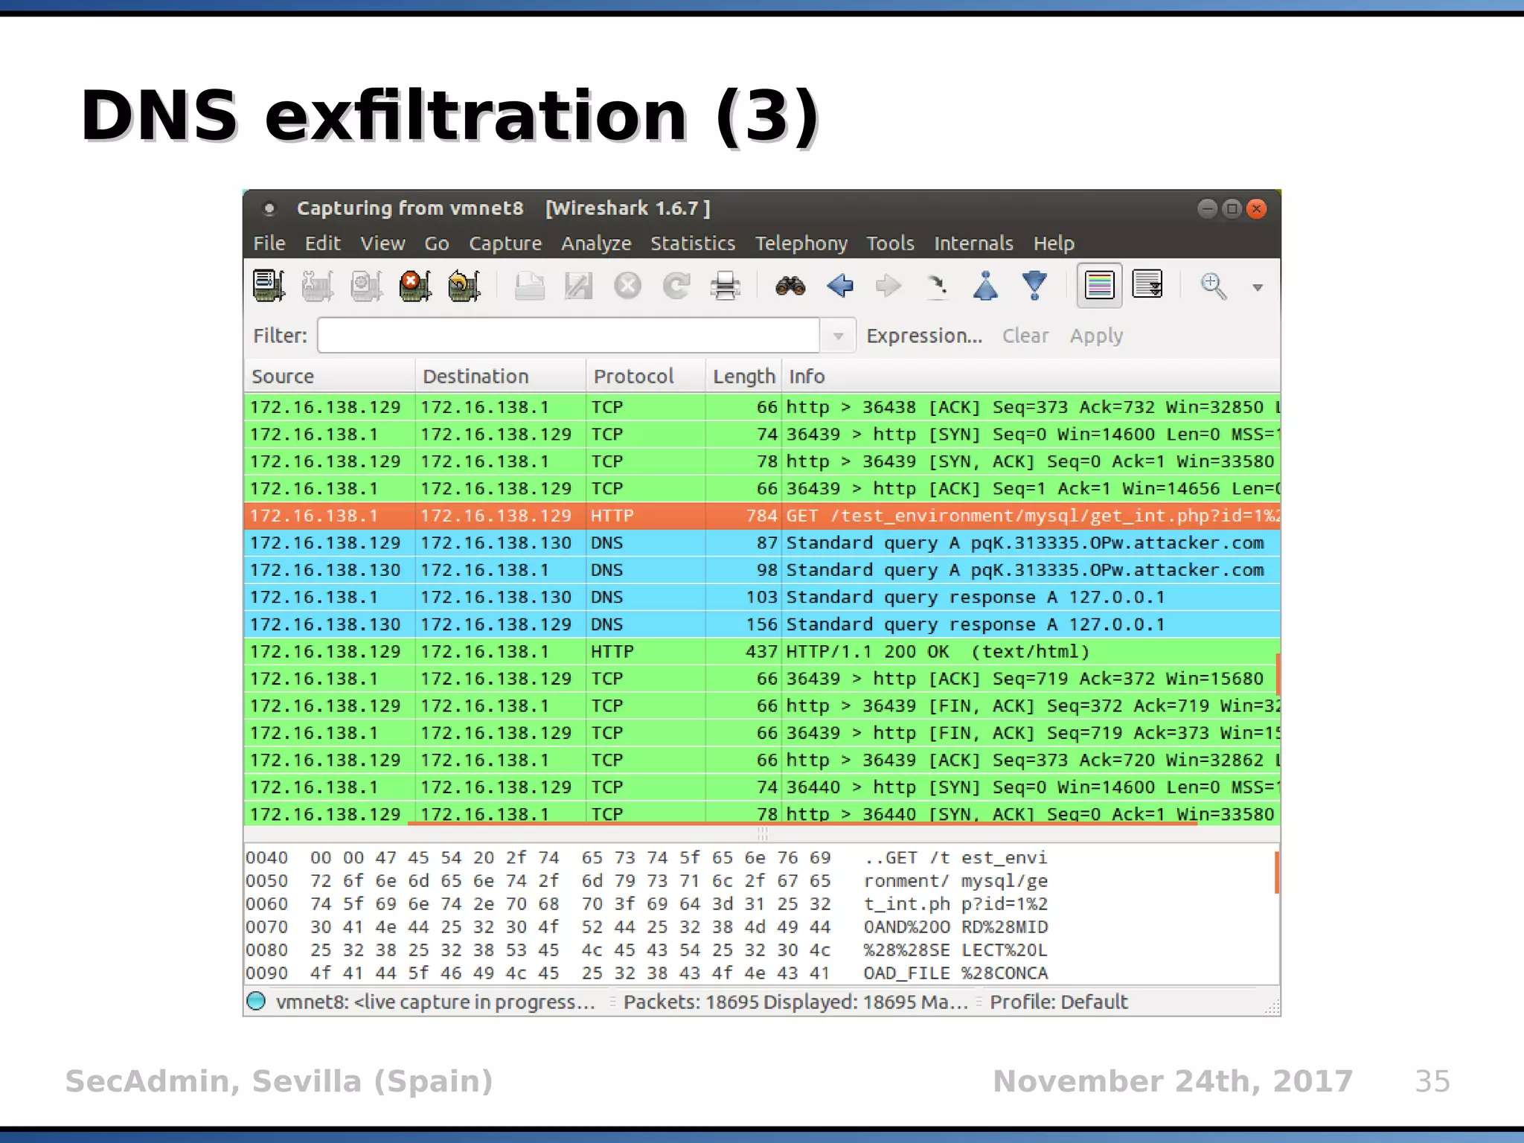Screen dimensions: 1524x1143
Task: Click the Profile: Default status entry
Action: [x=1058, y=1002]
